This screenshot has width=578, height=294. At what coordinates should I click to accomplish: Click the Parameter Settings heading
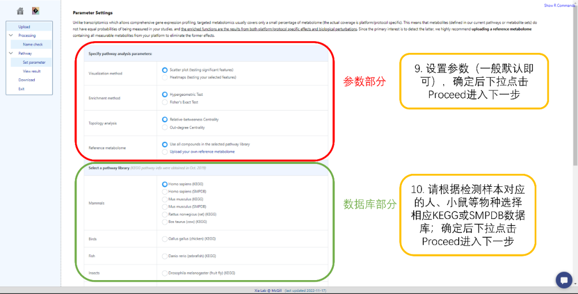point(93,13)
